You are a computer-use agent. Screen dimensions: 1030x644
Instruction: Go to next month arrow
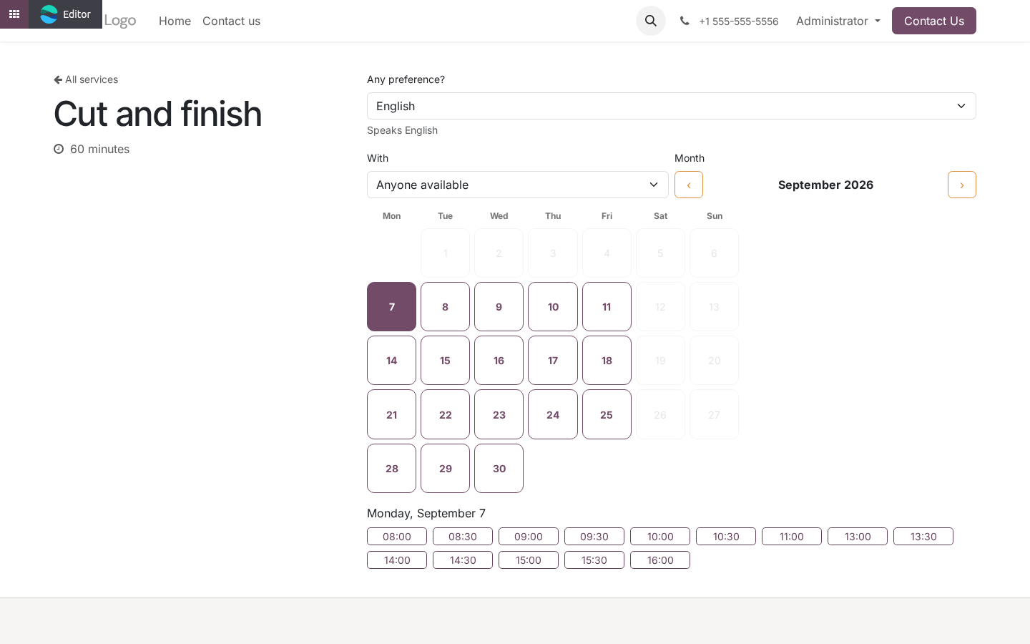(x=962, y=185)
